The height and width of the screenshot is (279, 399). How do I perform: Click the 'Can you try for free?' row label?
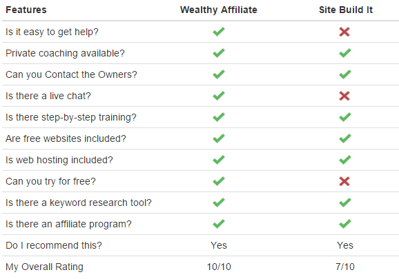pyautogui.click(x=50, y=181)
